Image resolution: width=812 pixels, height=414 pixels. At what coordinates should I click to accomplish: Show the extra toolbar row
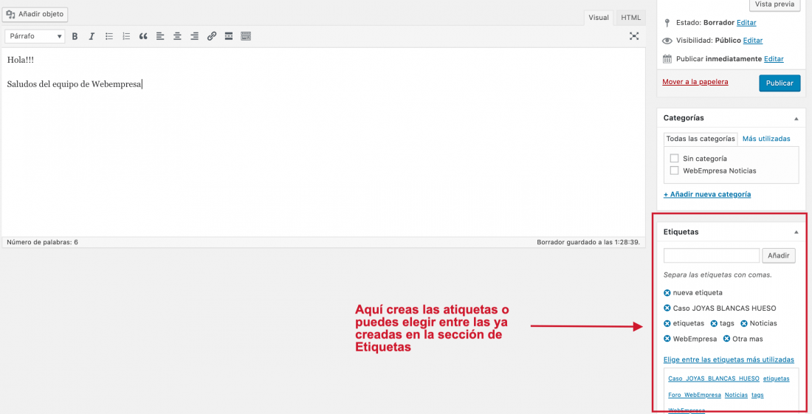[x=246, y=36]
